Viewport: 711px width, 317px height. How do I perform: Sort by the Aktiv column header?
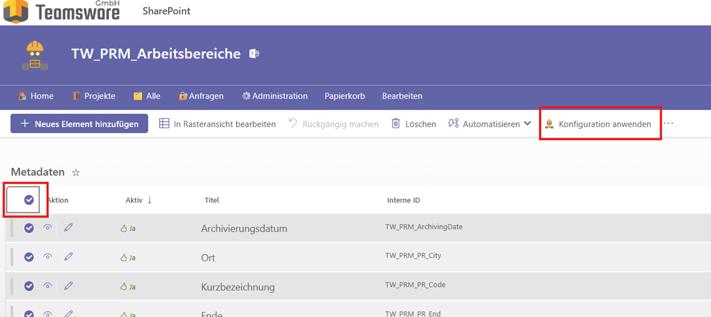[134, 200]
